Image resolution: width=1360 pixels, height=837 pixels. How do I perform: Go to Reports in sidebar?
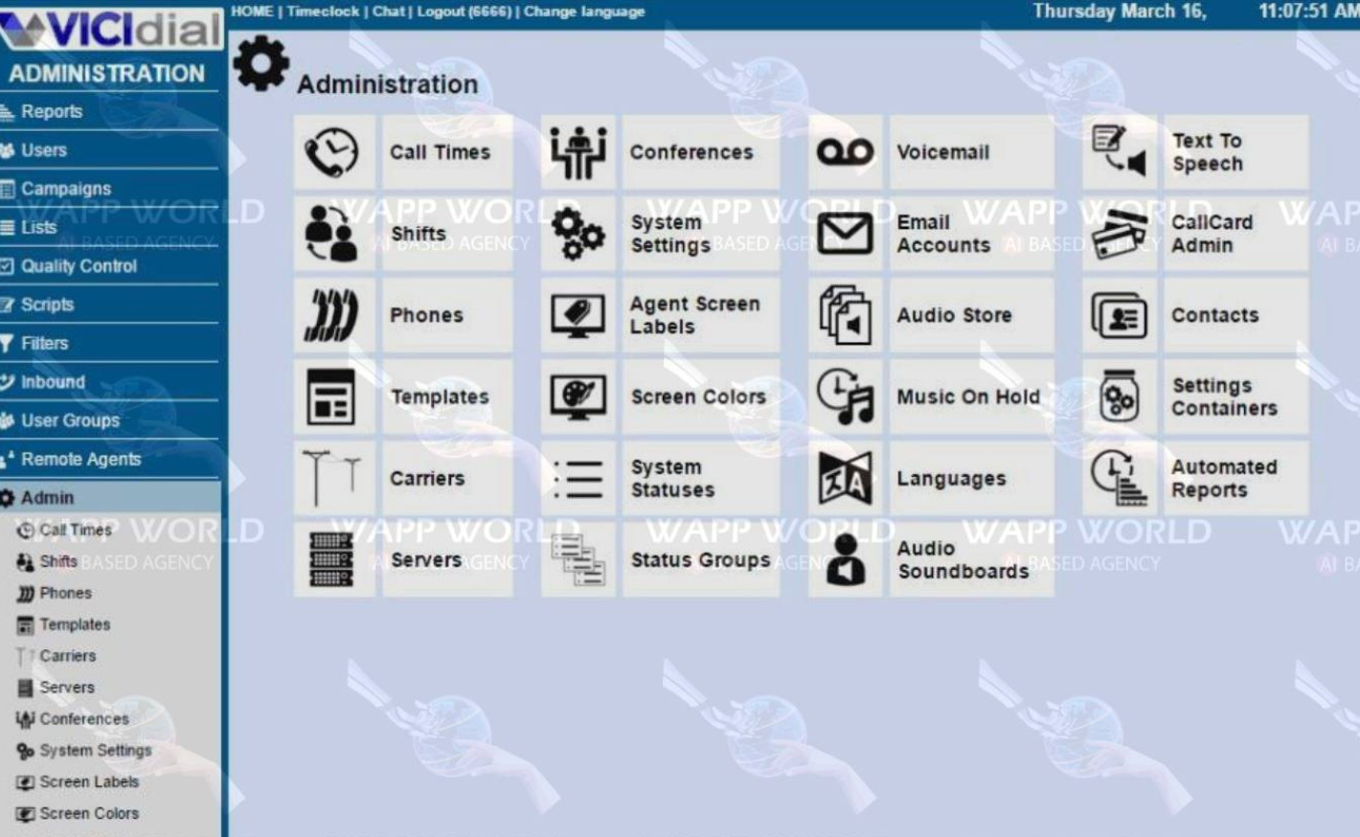pyautogui.click(x=52, y=112)
